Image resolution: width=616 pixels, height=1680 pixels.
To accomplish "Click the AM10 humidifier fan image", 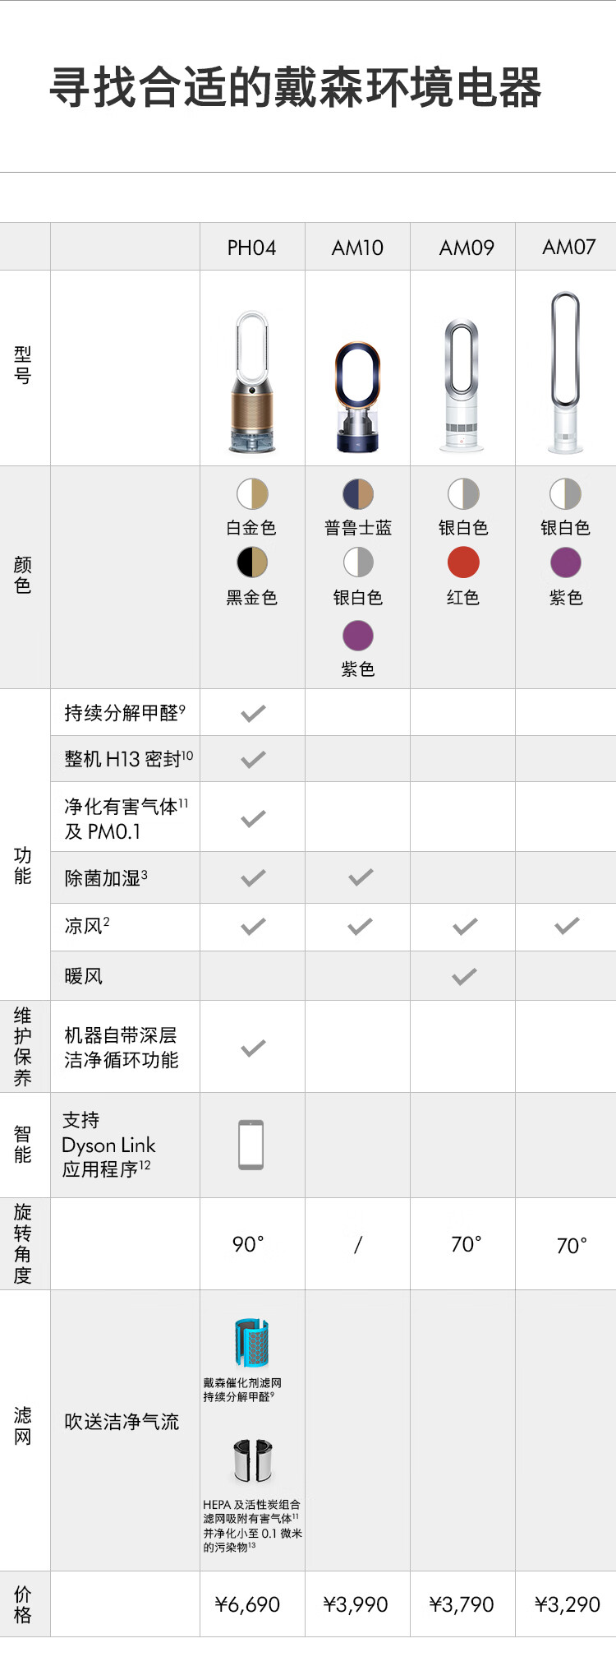I will tap(357, 397).
